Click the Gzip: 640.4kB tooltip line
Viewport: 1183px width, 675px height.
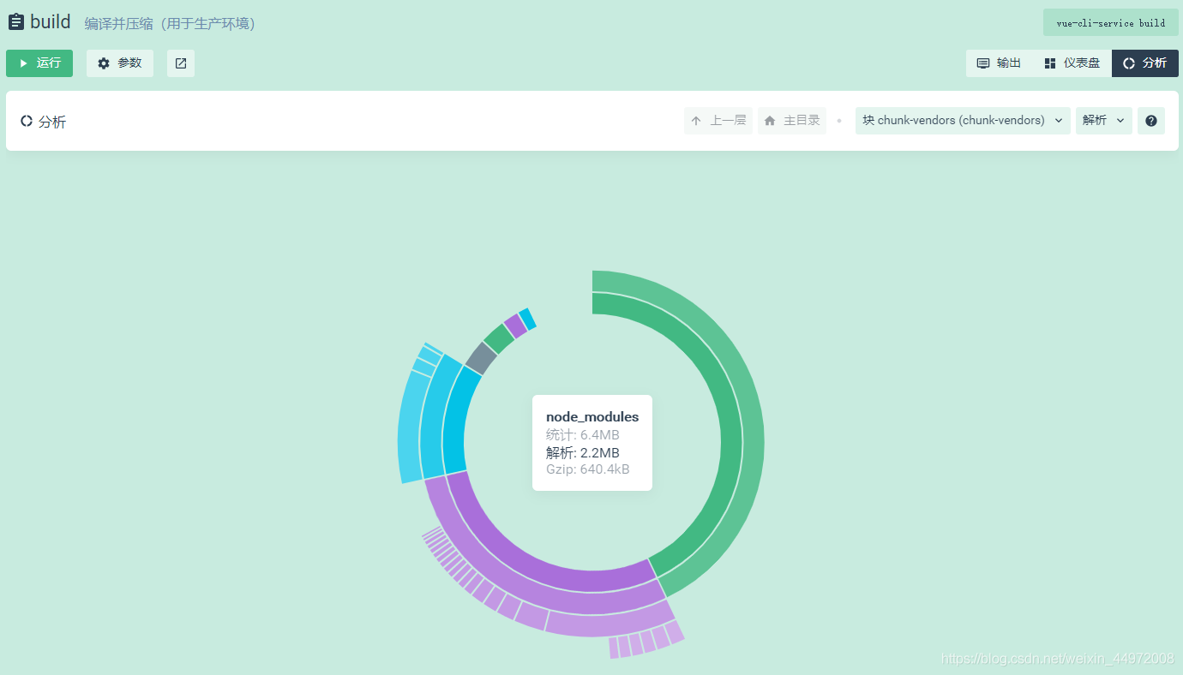coord(588,469)
